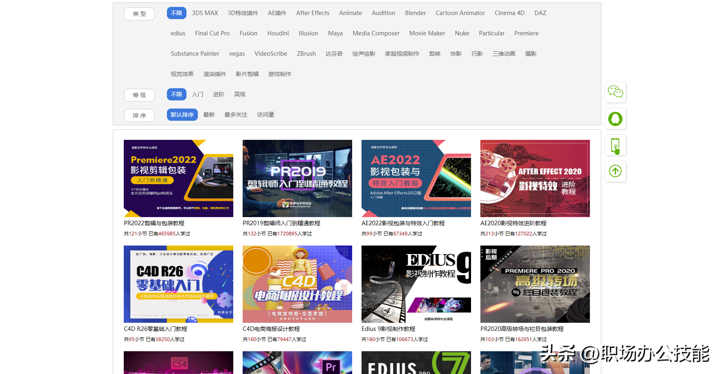Filter category by ZBrush
The image size is (721, 374).
(x=306, y=54)
